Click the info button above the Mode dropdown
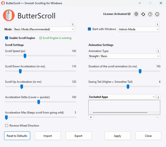166x147 pixels. [x=73, y=24]
